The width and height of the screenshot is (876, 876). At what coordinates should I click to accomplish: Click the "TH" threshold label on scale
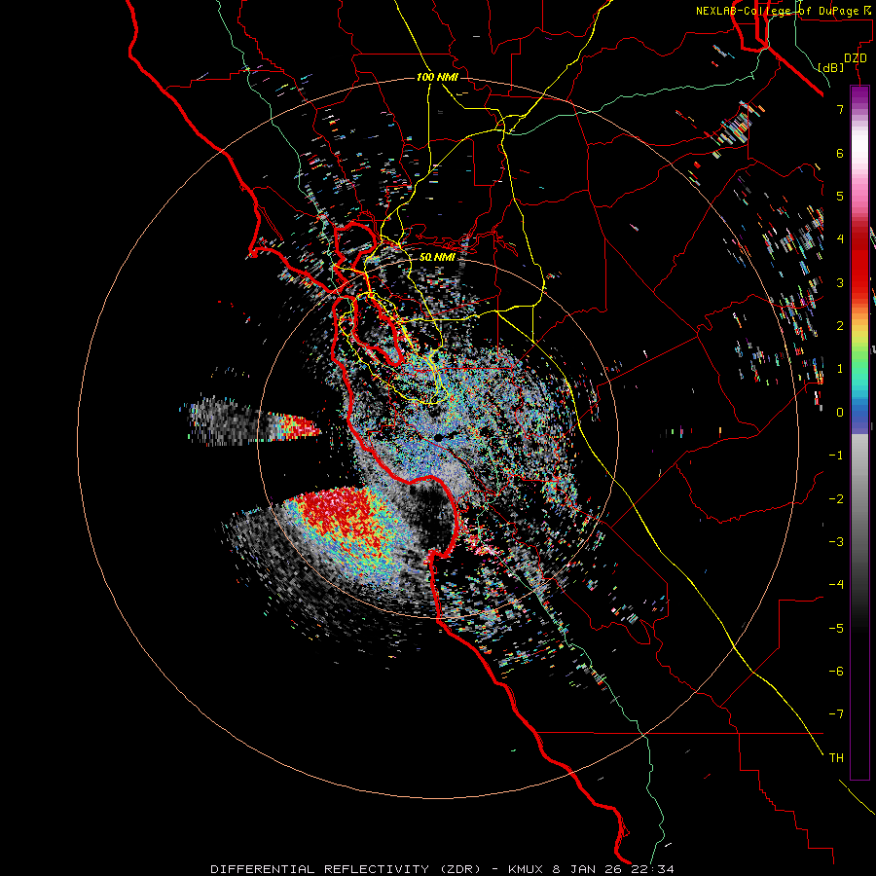(x=836, y=758)
